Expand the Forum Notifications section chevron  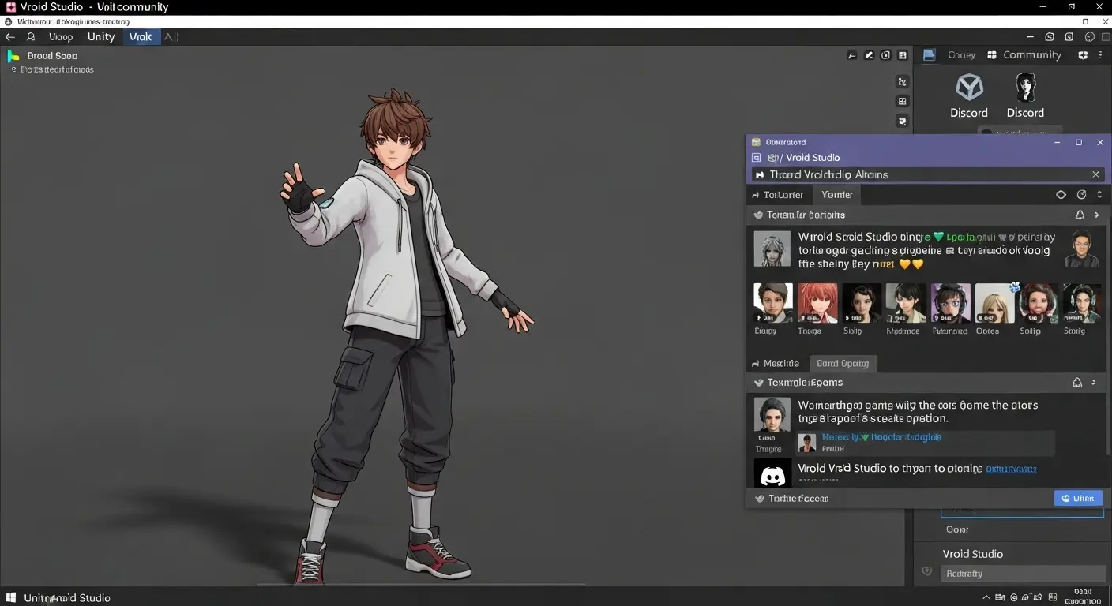[x=1096, y=214]
